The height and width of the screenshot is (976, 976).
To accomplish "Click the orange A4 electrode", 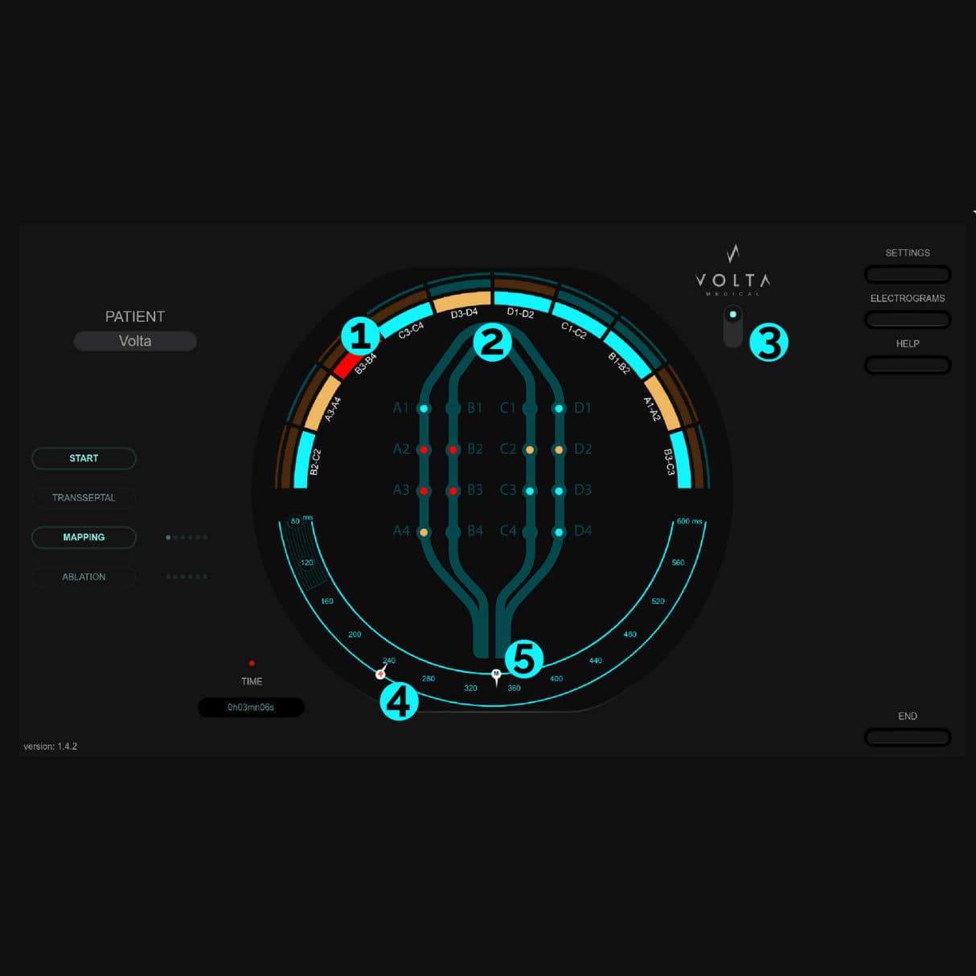I will pos(424,531).
